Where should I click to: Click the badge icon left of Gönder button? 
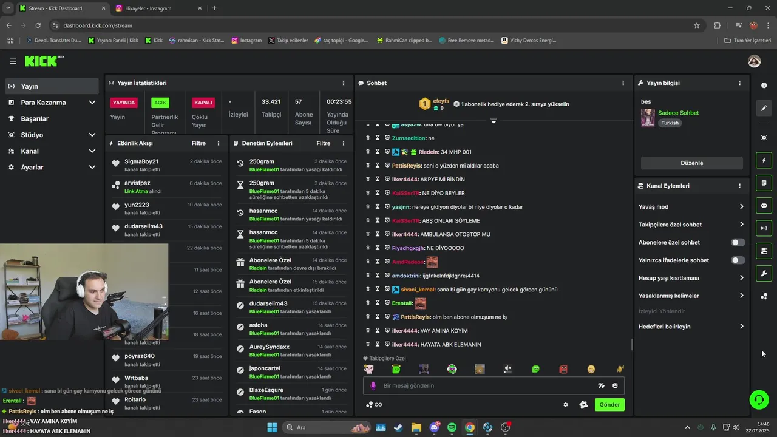(x=583, y=405)
